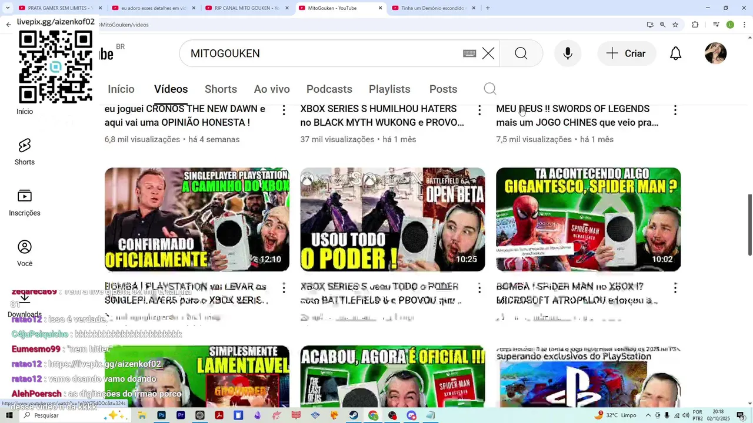Open Inscrições in the left sidebar
The width and height of the screenshot is (753, 423).
pyautogui.click(x=25, y=203)
